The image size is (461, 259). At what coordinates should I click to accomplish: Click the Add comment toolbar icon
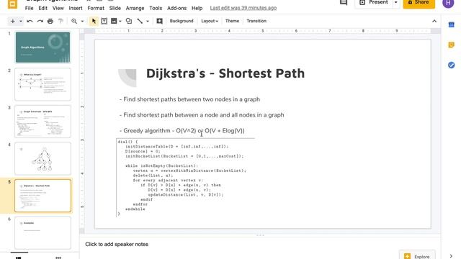(159, 21)
